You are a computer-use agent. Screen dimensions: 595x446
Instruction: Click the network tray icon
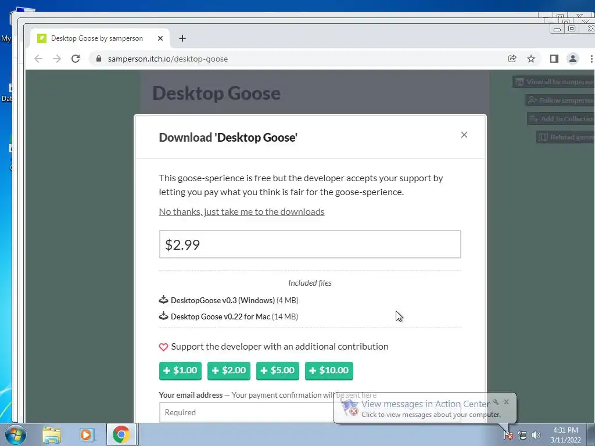click(x=522, y=435)
